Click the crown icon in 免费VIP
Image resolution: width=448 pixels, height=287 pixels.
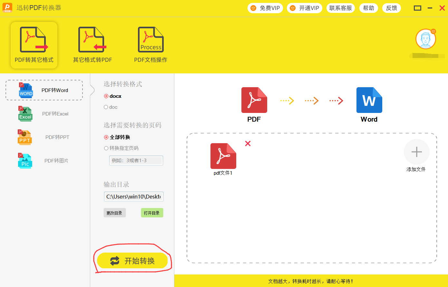point(253,8)
